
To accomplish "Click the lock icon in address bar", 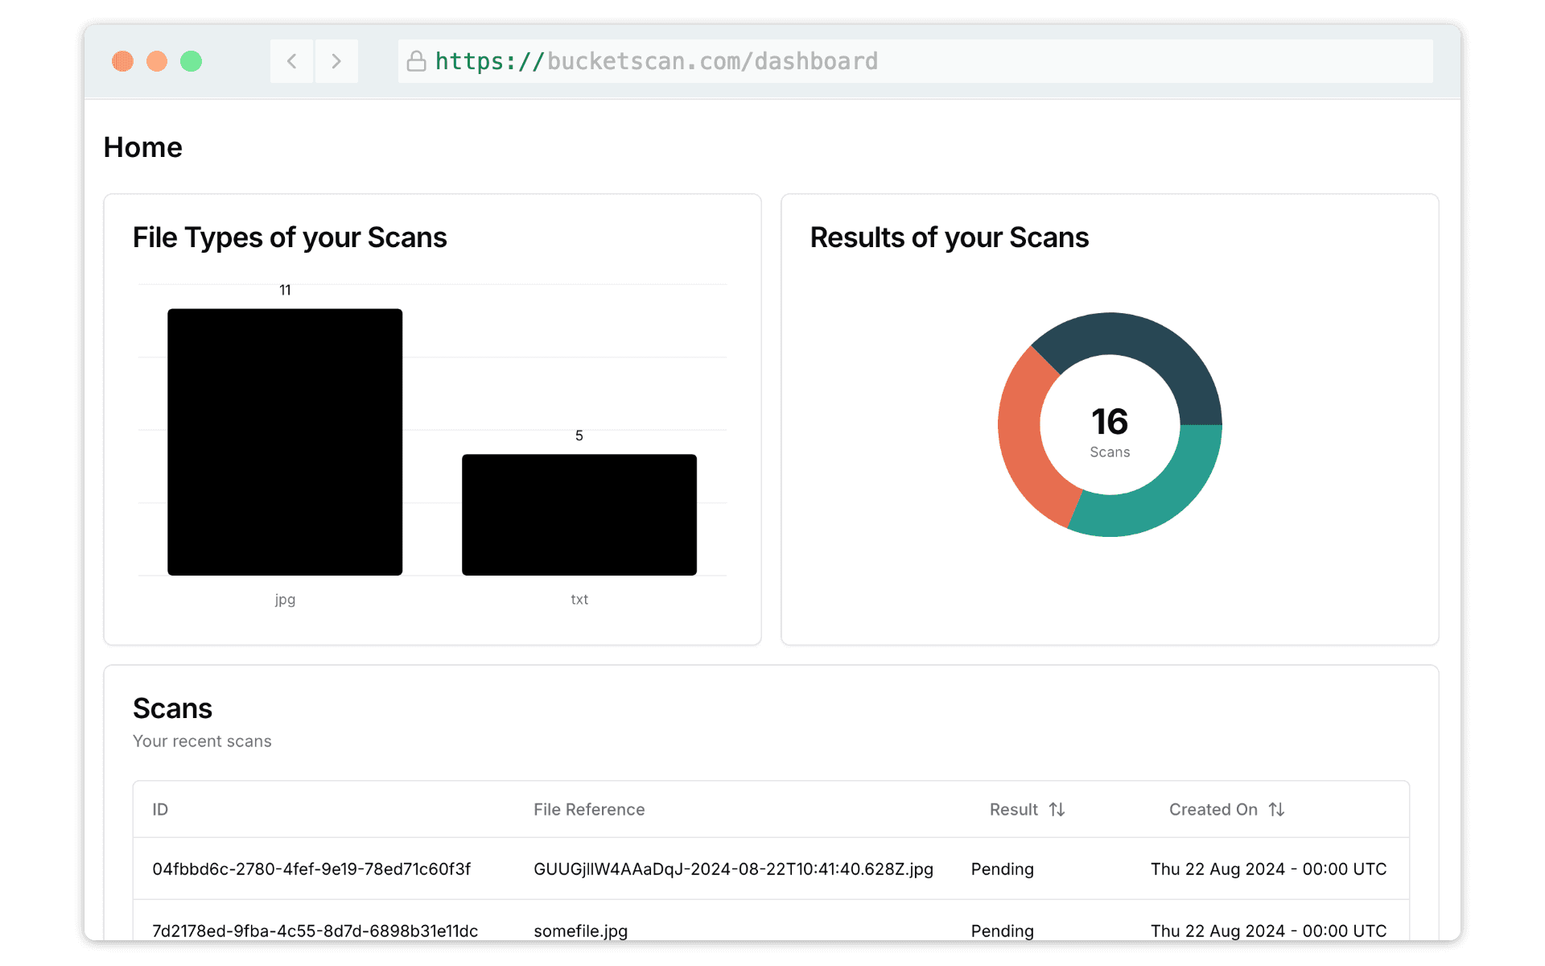I will 416,61.
